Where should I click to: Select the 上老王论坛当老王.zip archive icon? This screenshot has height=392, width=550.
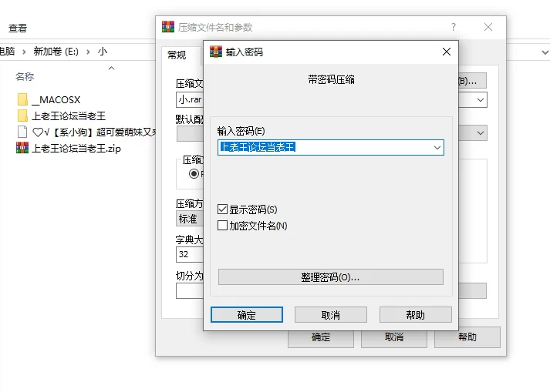tap(22, 148)
